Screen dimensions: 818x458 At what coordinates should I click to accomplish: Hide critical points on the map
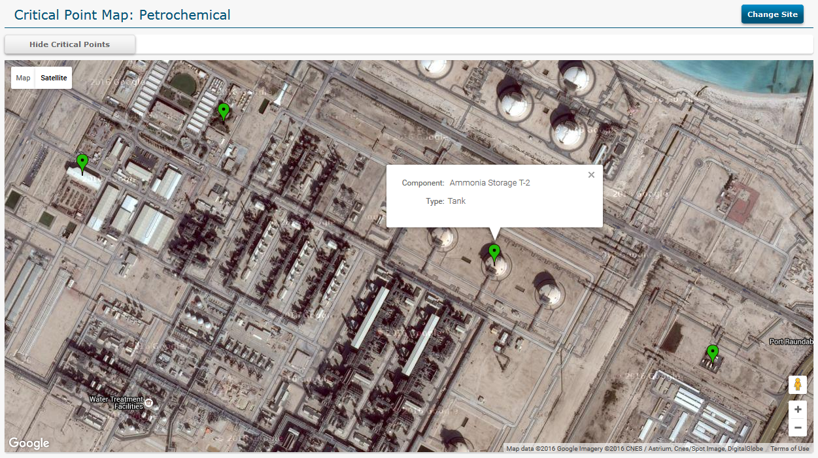click(70, 44)
